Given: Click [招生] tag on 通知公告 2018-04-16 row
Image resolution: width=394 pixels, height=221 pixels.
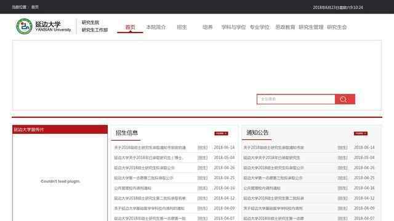Looking at the screenshot, I should click(342, 188).
